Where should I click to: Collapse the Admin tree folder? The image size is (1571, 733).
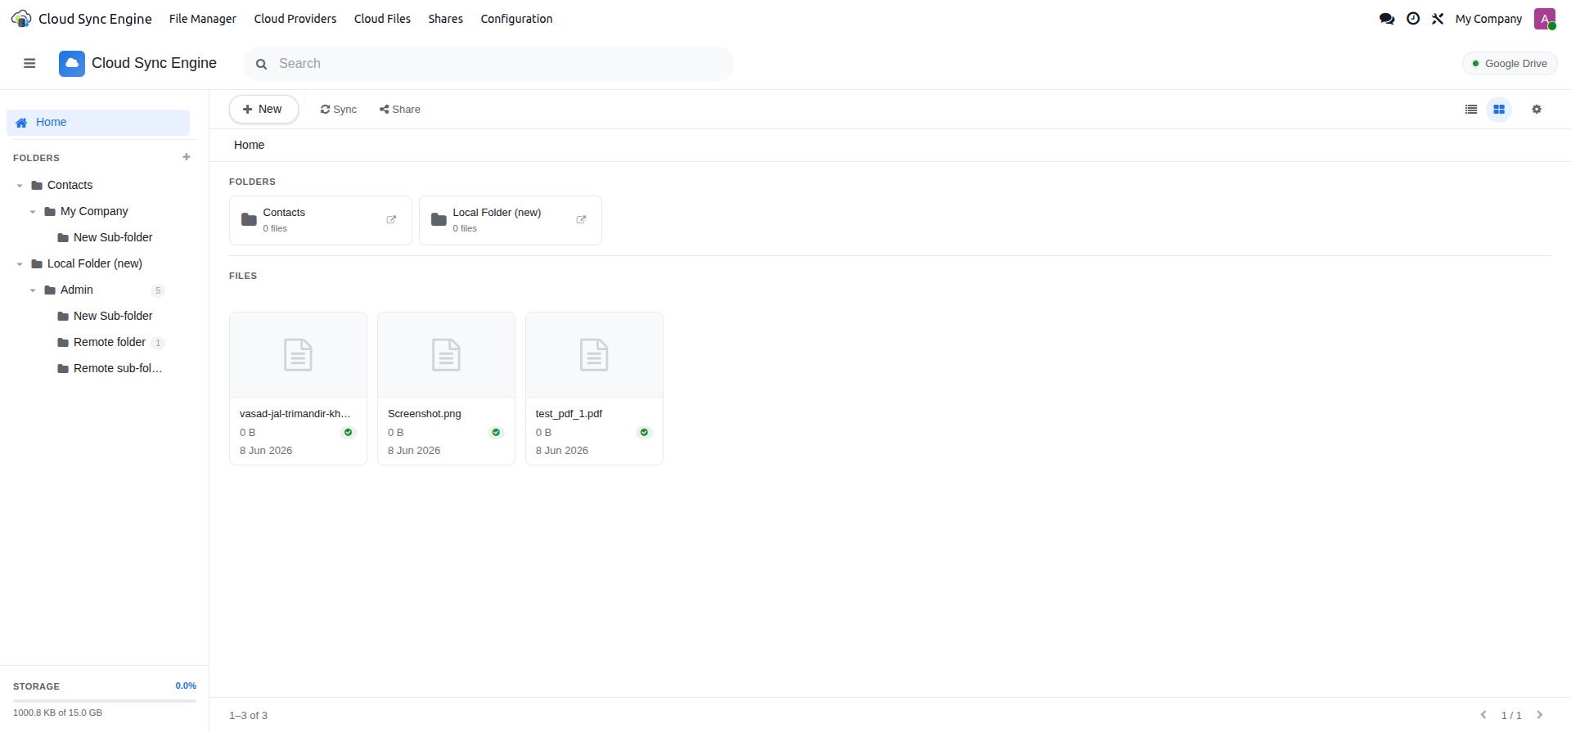(33, 290)
